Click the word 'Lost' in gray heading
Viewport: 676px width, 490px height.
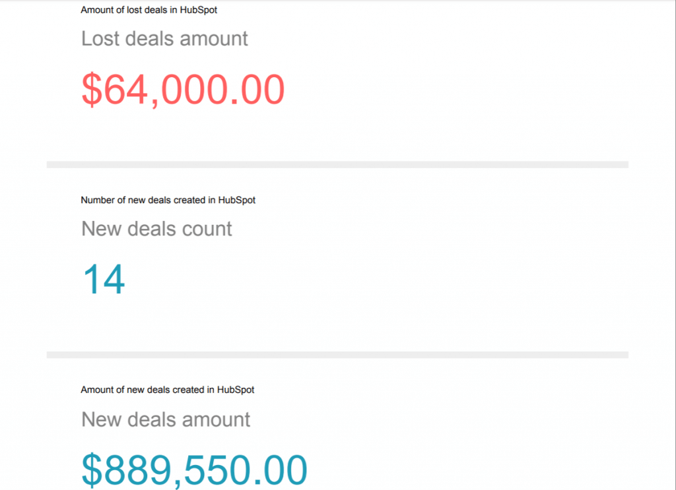pos(100,39)
